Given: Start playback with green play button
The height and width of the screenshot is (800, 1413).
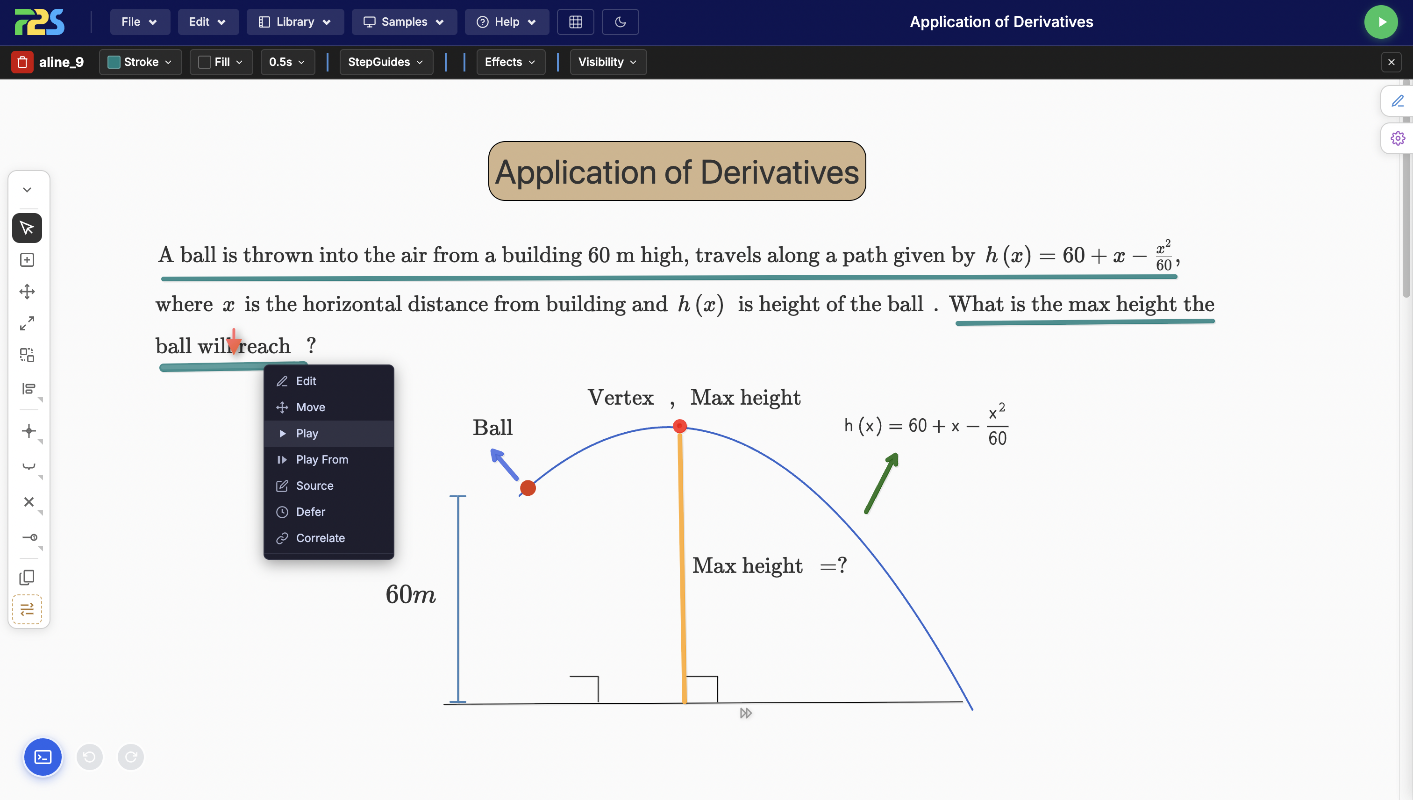Looking at the screenshot, I should click(x=1381, y=22).
